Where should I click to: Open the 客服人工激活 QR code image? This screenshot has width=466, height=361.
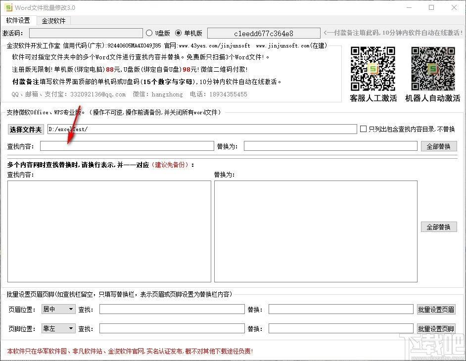(x=373, y=68)
